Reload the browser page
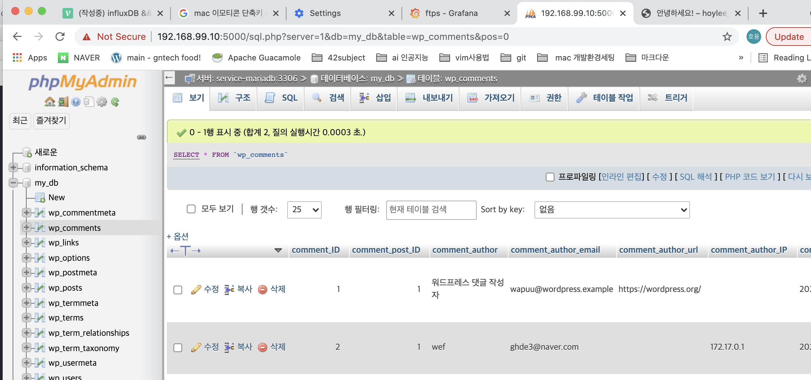Viewport: 811px width, 380px height. (60, 37)
